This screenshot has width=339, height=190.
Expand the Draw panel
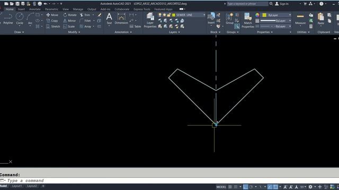click(x=19, y=32)
